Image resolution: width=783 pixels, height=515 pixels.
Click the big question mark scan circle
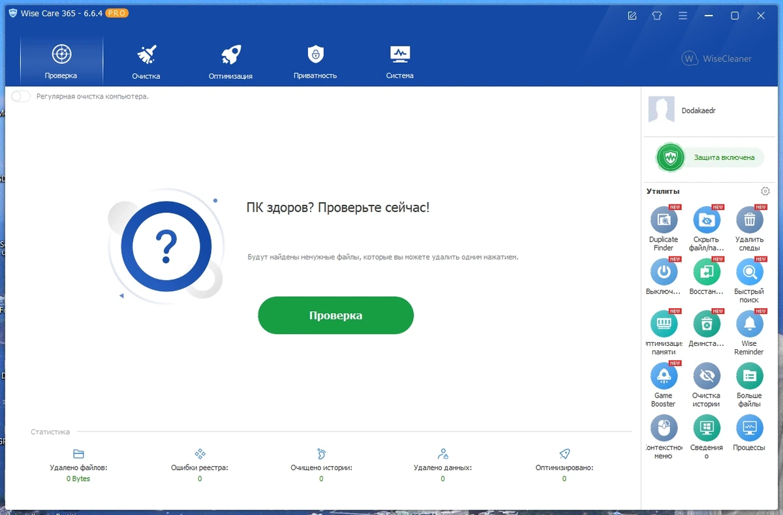pos(166,246)
